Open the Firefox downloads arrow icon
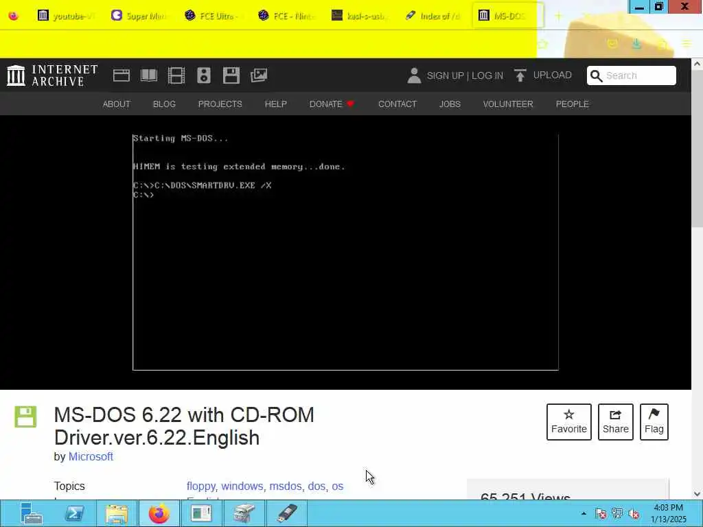Viewport: 703px width, 527px height. pos(636,44)
